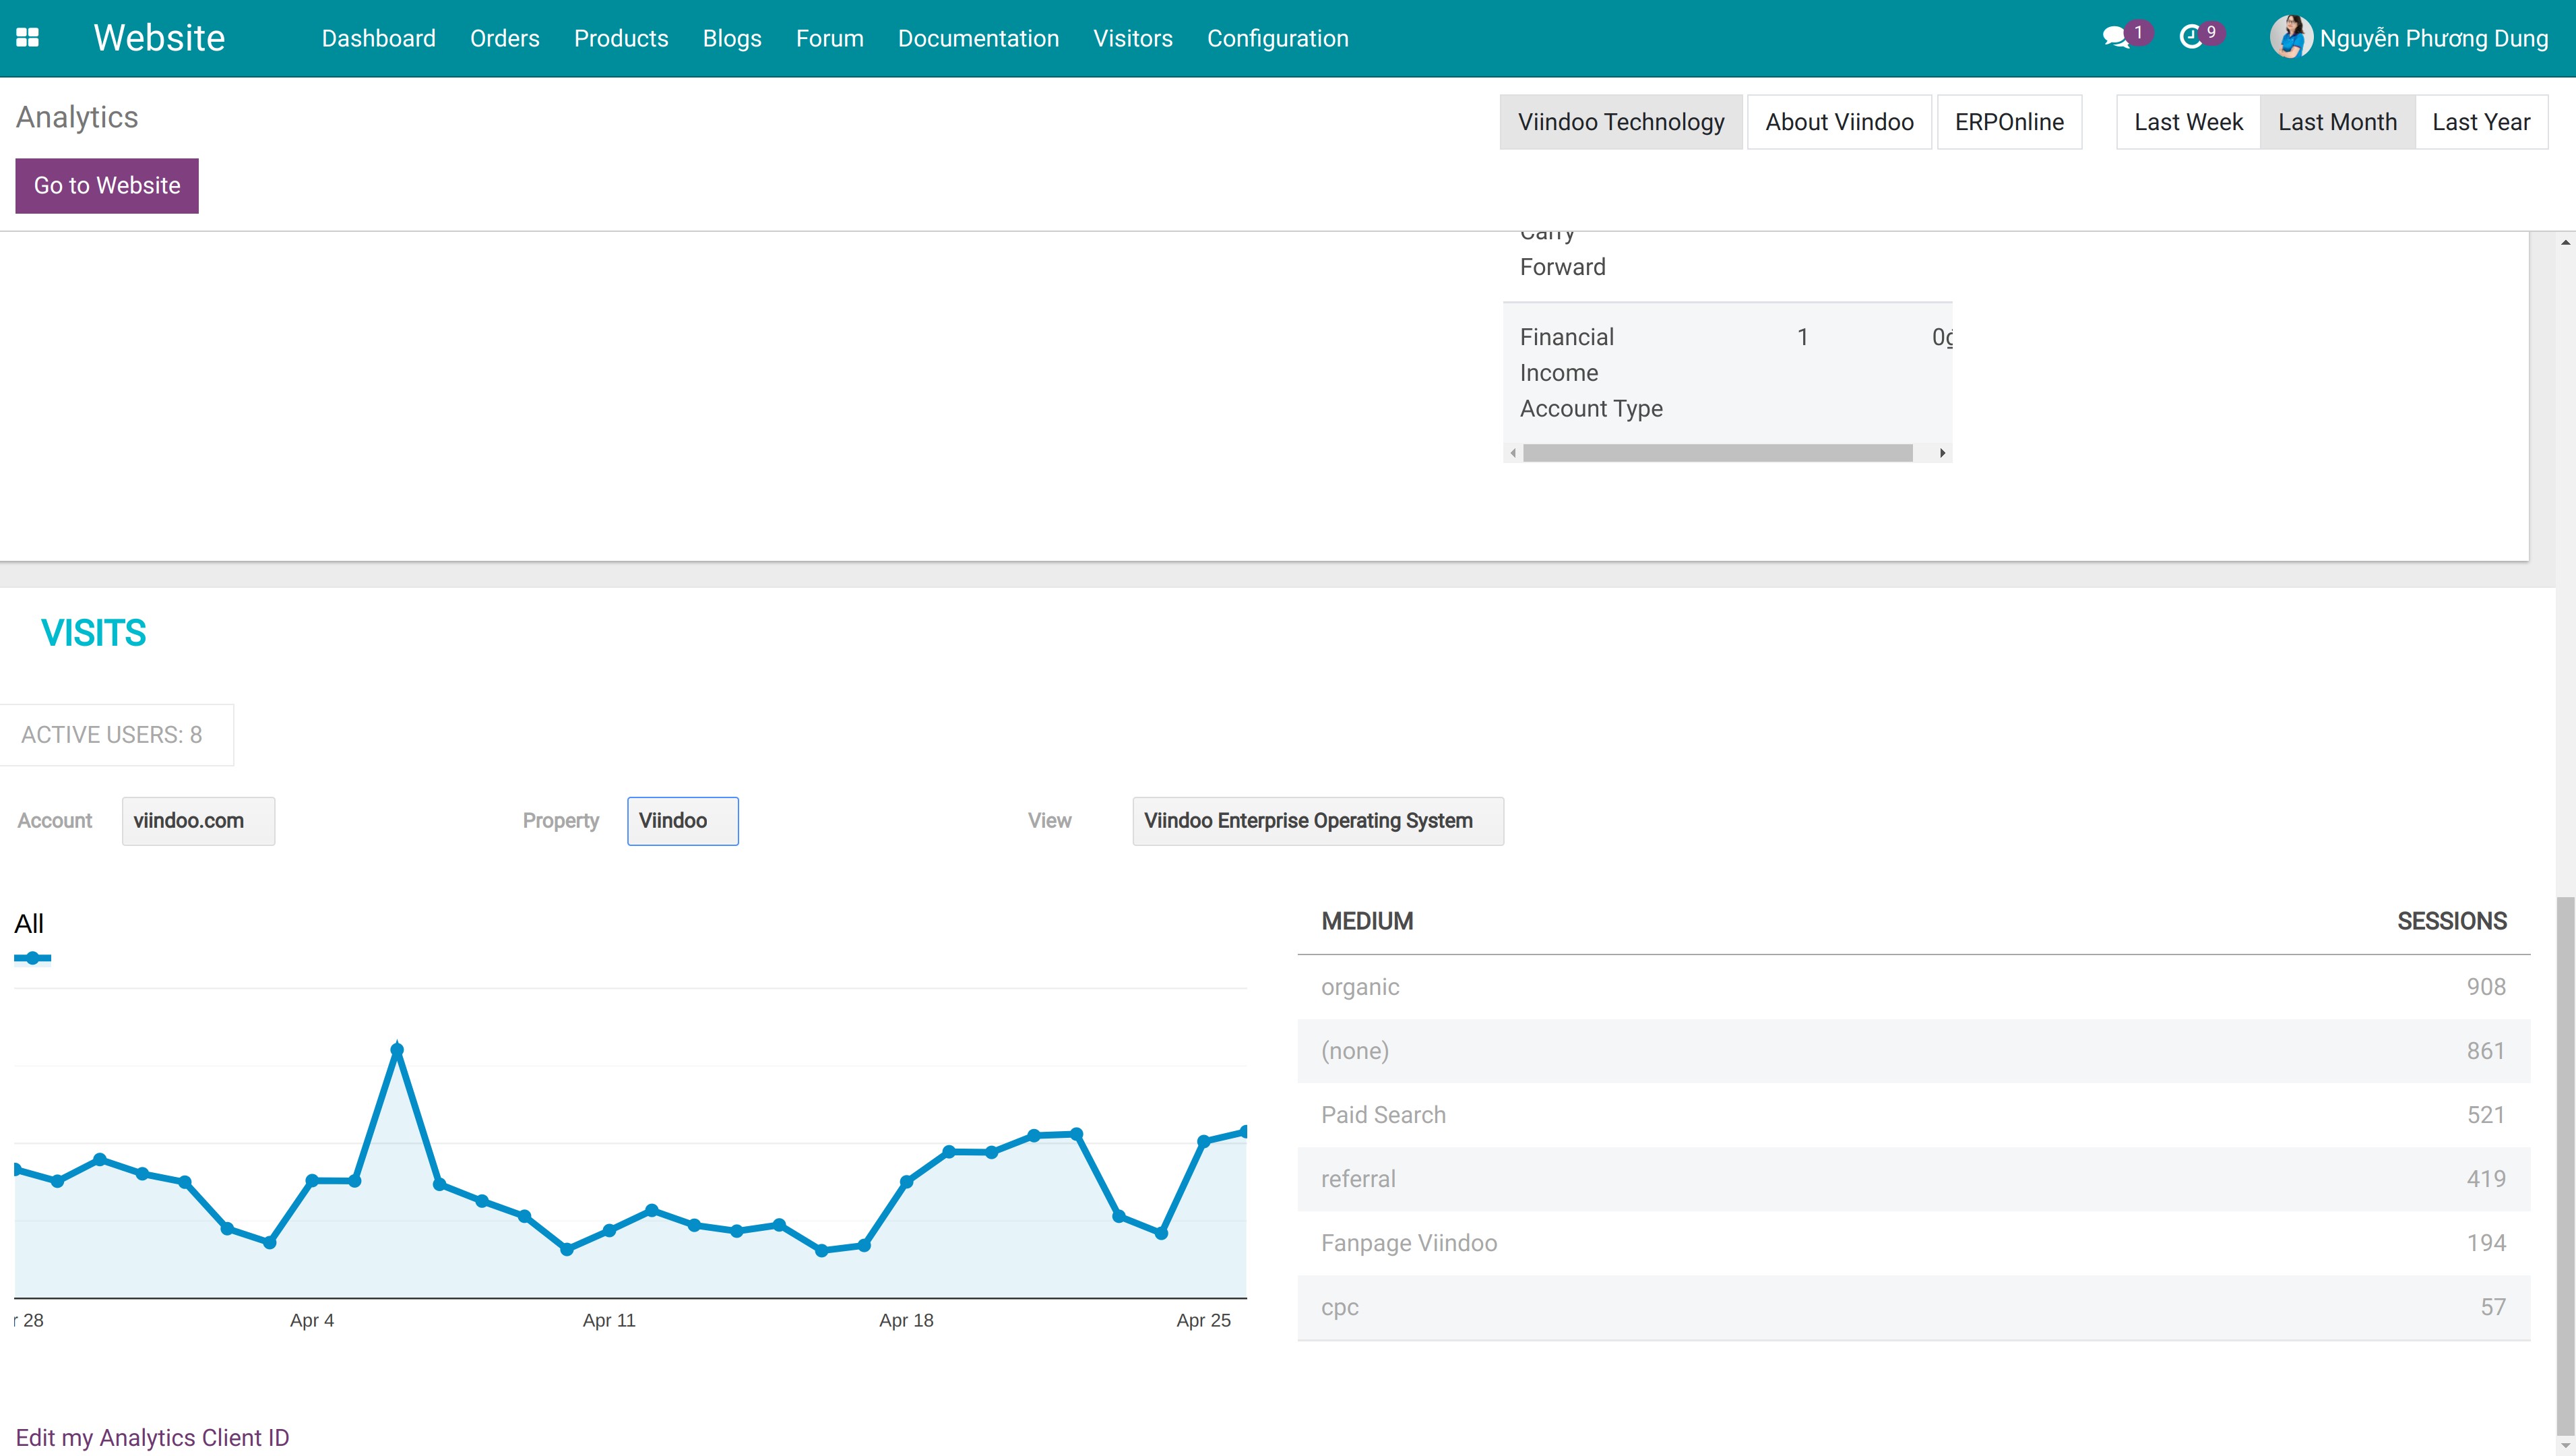Select the 'Last Week' time filter
The image size is (2576, 1456).
pyautogui.click(x=2189, y=121)
